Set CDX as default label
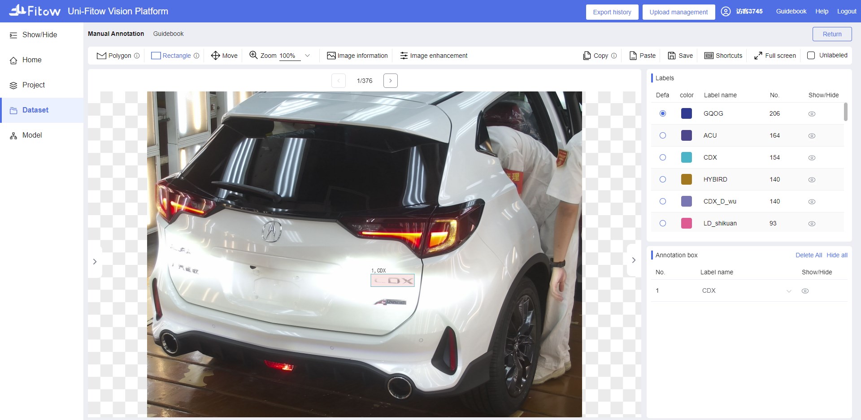Viewport: 861px width, 420px height. coord(663,157)
